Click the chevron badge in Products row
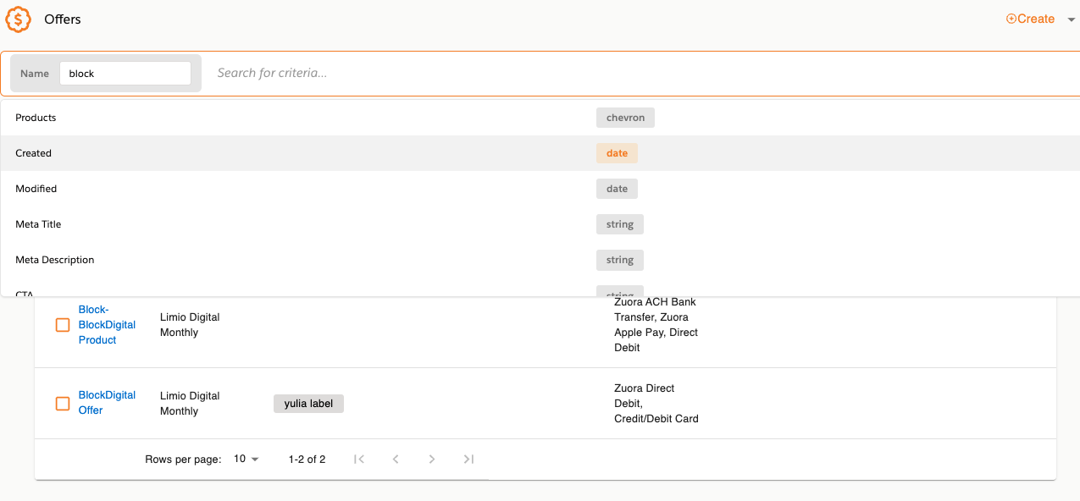Viewport: 1080px width, 501px height. click(625, 118)
